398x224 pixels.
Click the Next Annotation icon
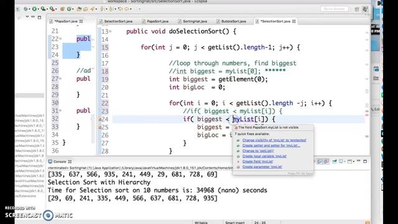click(102, 9)
